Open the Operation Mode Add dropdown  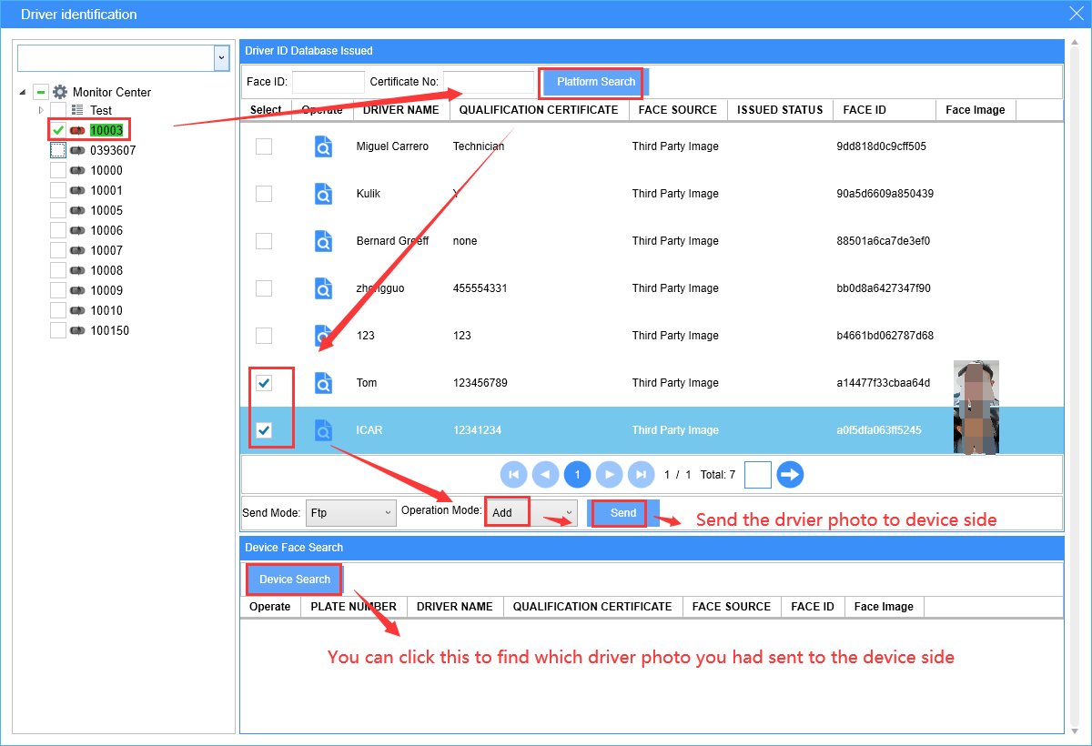click(531, 512)
